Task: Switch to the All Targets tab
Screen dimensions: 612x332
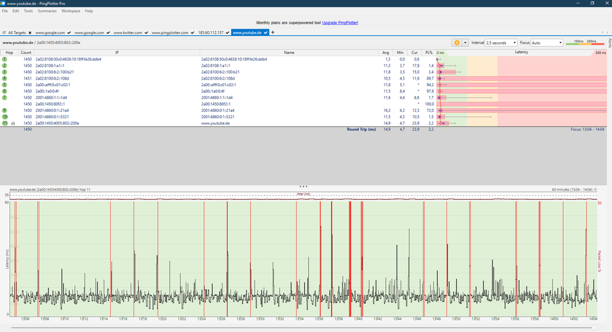Action: click(17, 33)
